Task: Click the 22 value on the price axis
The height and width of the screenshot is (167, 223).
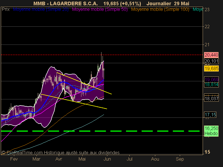Action: [x=207, y=26]
